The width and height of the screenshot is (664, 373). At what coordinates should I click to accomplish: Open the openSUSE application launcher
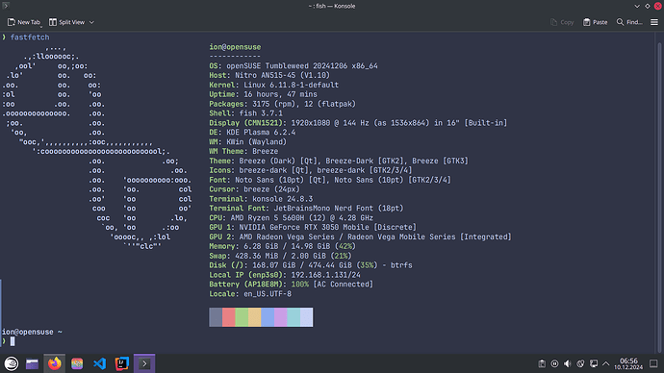click(12, 363)
